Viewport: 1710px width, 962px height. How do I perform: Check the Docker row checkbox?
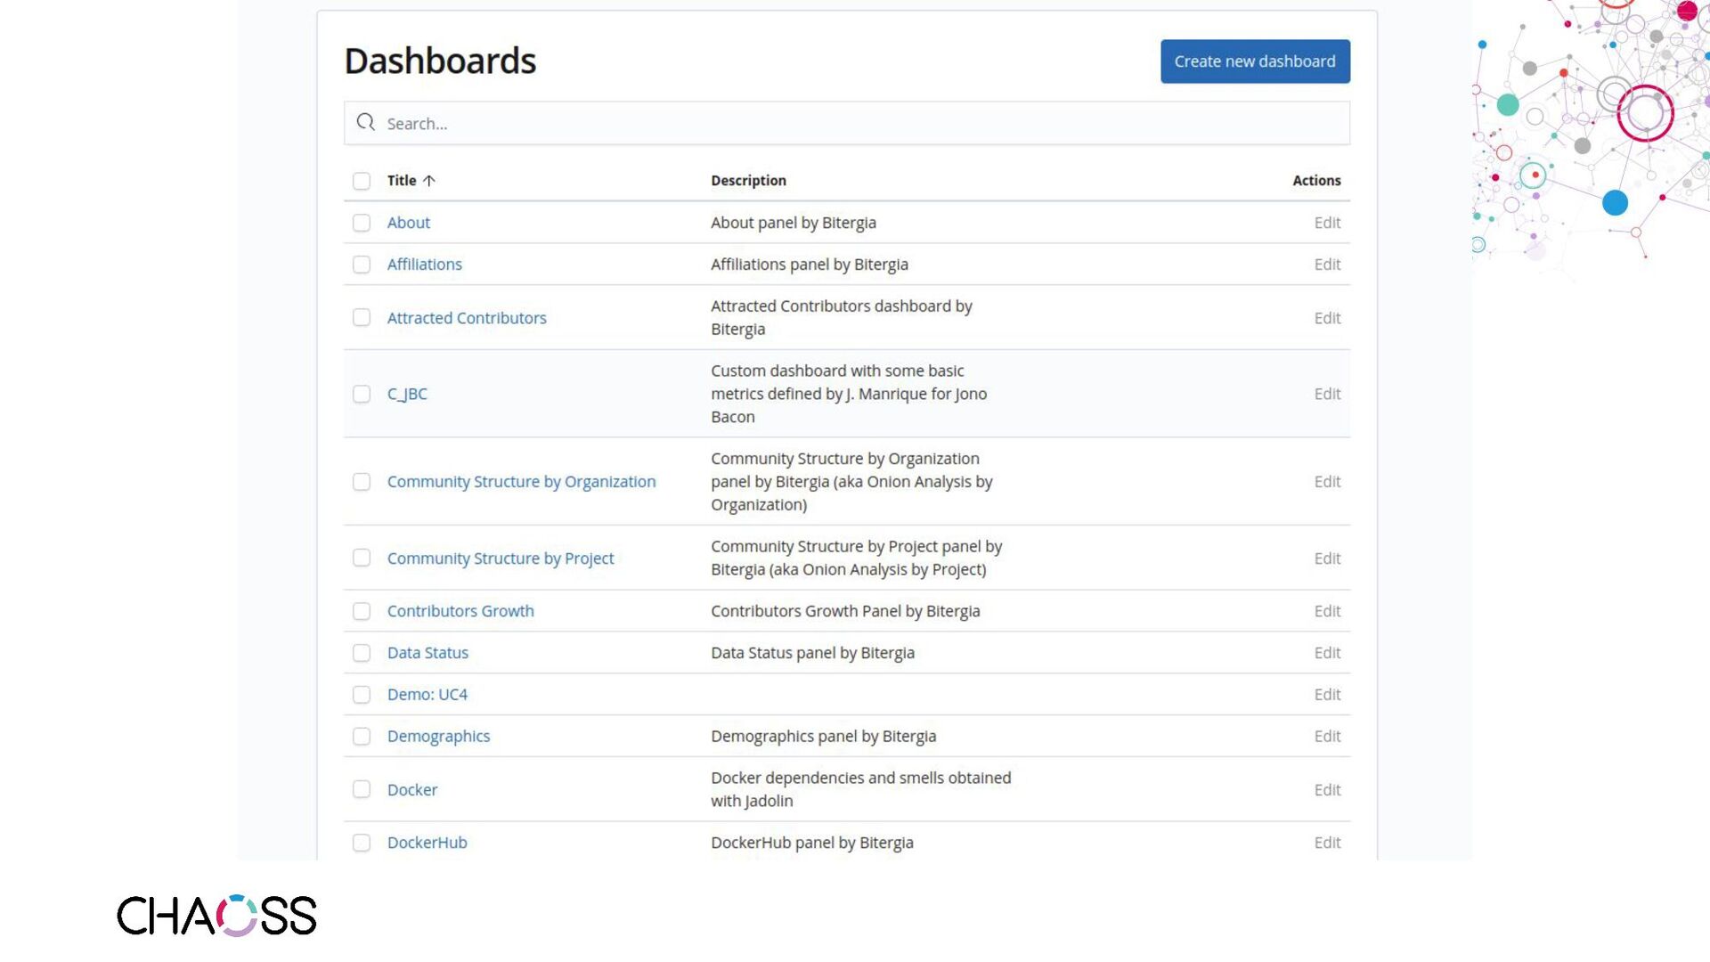pos(362,789)
